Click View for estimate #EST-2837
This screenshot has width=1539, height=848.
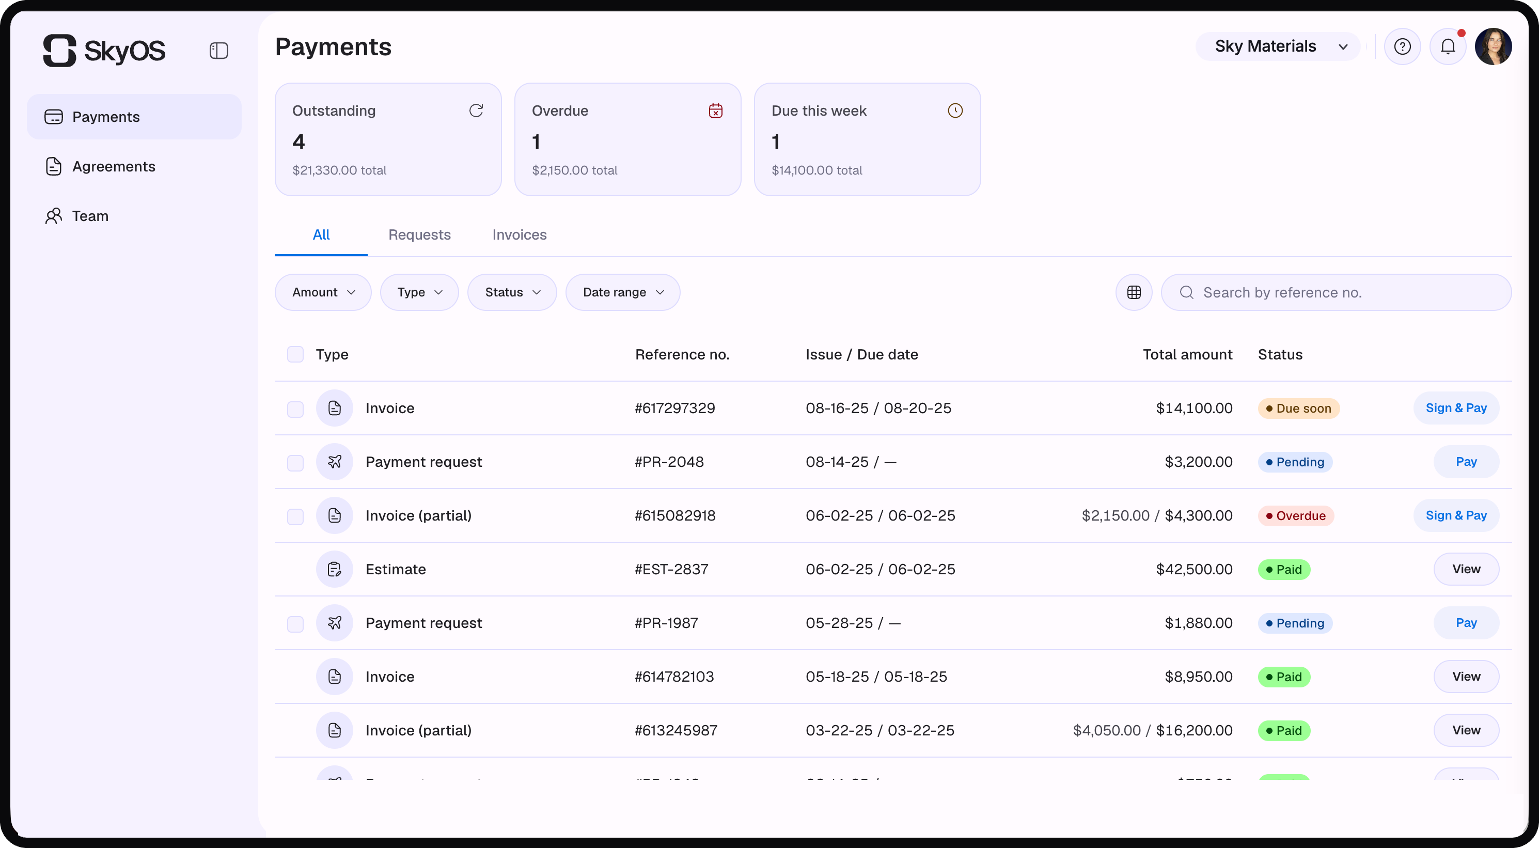(1466, 570)
